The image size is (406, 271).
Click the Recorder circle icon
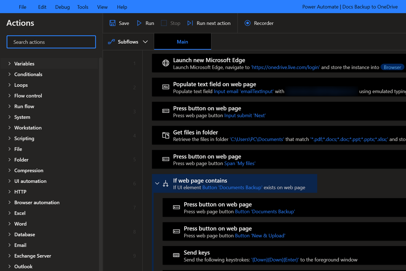tap(247, 23)
